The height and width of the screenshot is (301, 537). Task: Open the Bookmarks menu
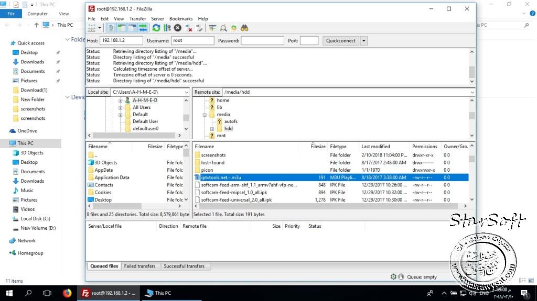click(181, 19)
